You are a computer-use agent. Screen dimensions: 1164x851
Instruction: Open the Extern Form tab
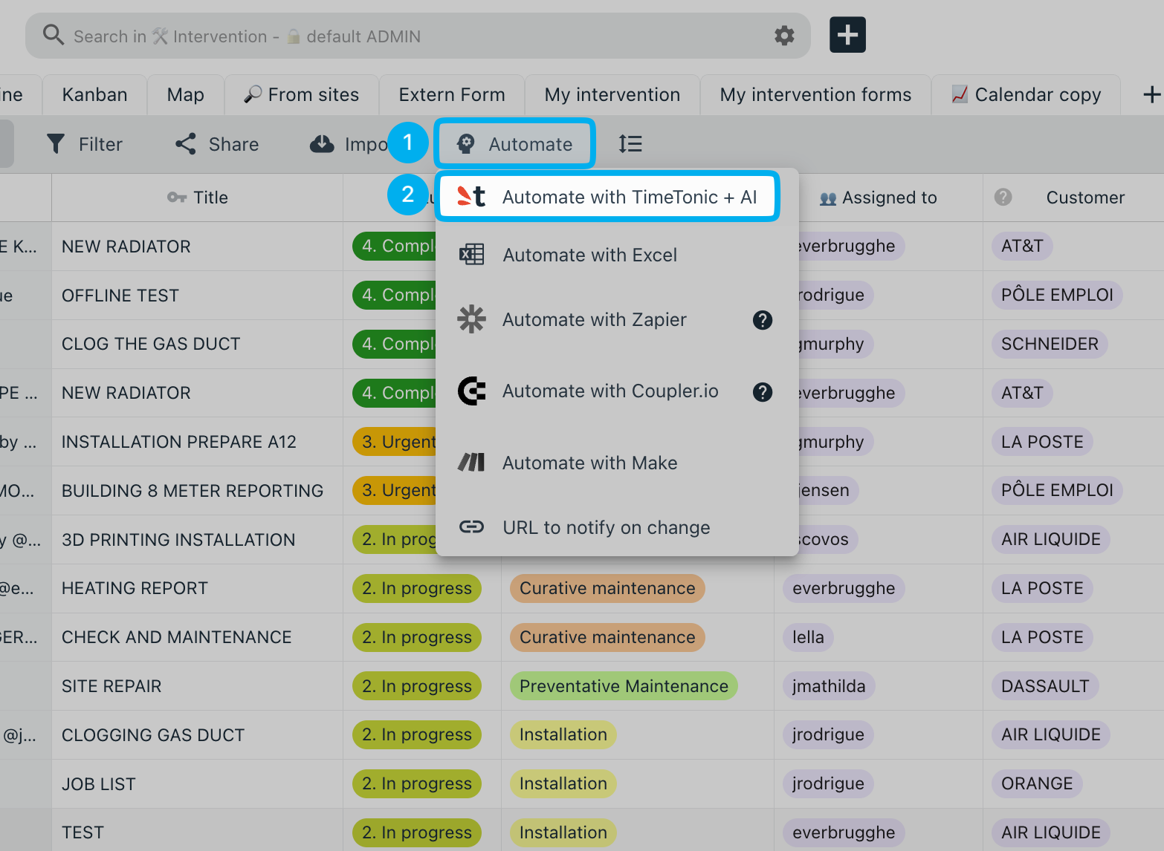[452, 95]
